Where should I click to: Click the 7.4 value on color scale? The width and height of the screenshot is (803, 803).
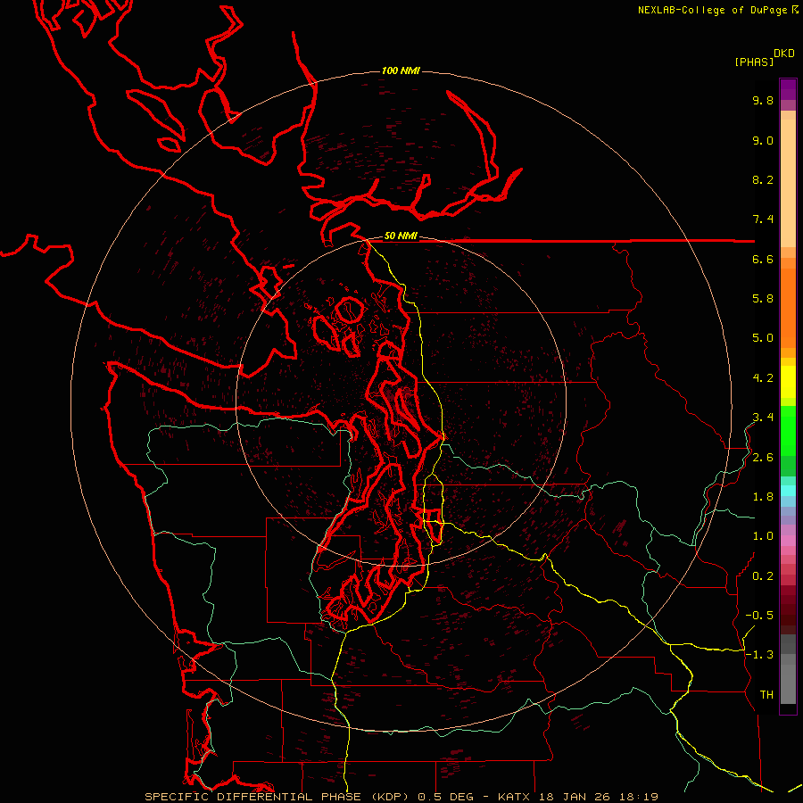click(x=763, y=219)
